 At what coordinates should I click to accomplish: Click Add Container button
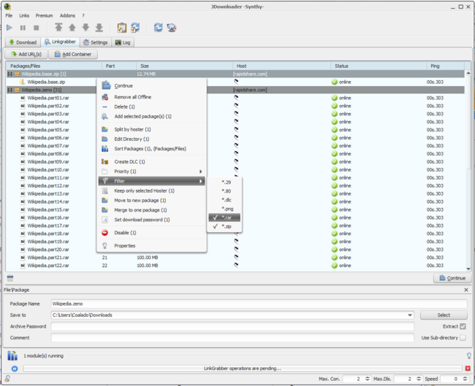[x=73, y=54]
